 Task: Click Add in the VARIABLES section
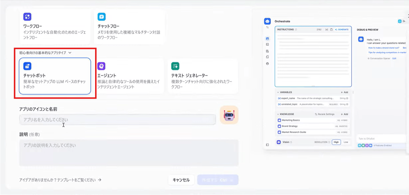click(x=344, y=92)
